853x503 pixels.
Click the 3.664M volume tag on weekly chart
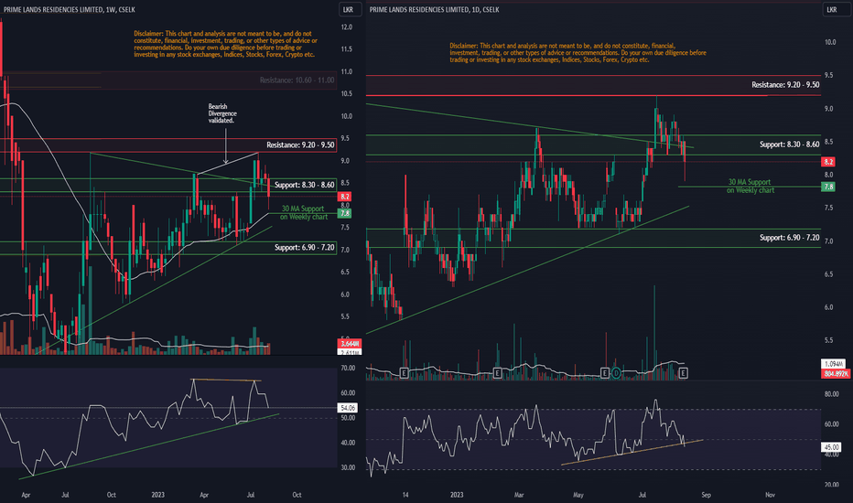(350, 344)
